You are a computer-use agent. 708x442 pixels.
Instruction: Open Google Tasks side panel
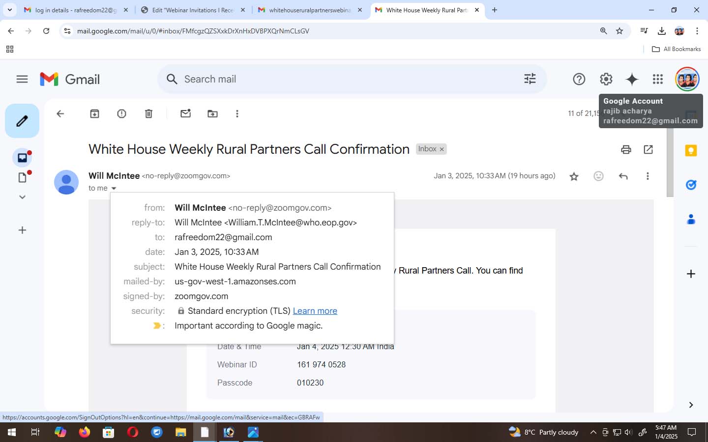point(691,185)
